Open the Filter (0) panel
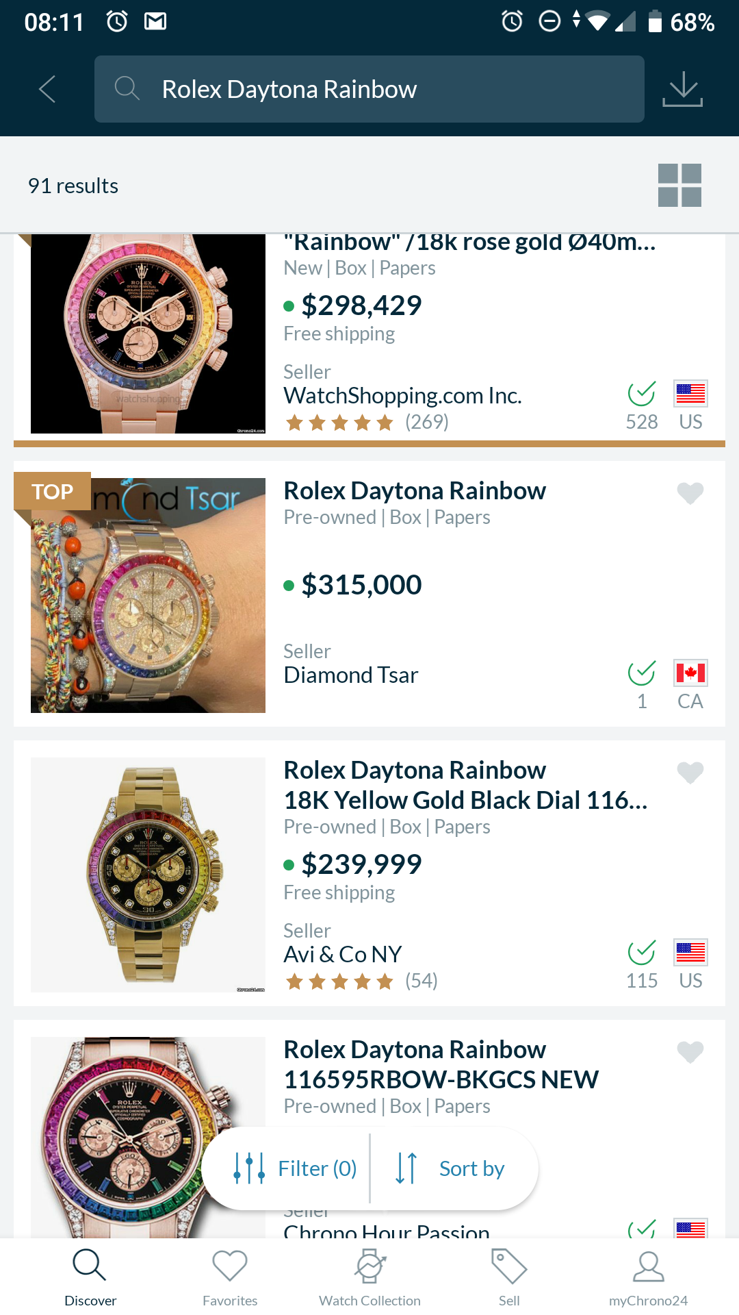 (296, 1168)
